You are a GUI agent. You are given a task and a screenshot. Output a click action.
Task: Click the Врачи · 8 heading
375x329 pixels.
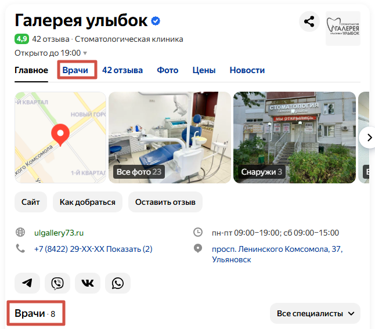tap(35, 313)
